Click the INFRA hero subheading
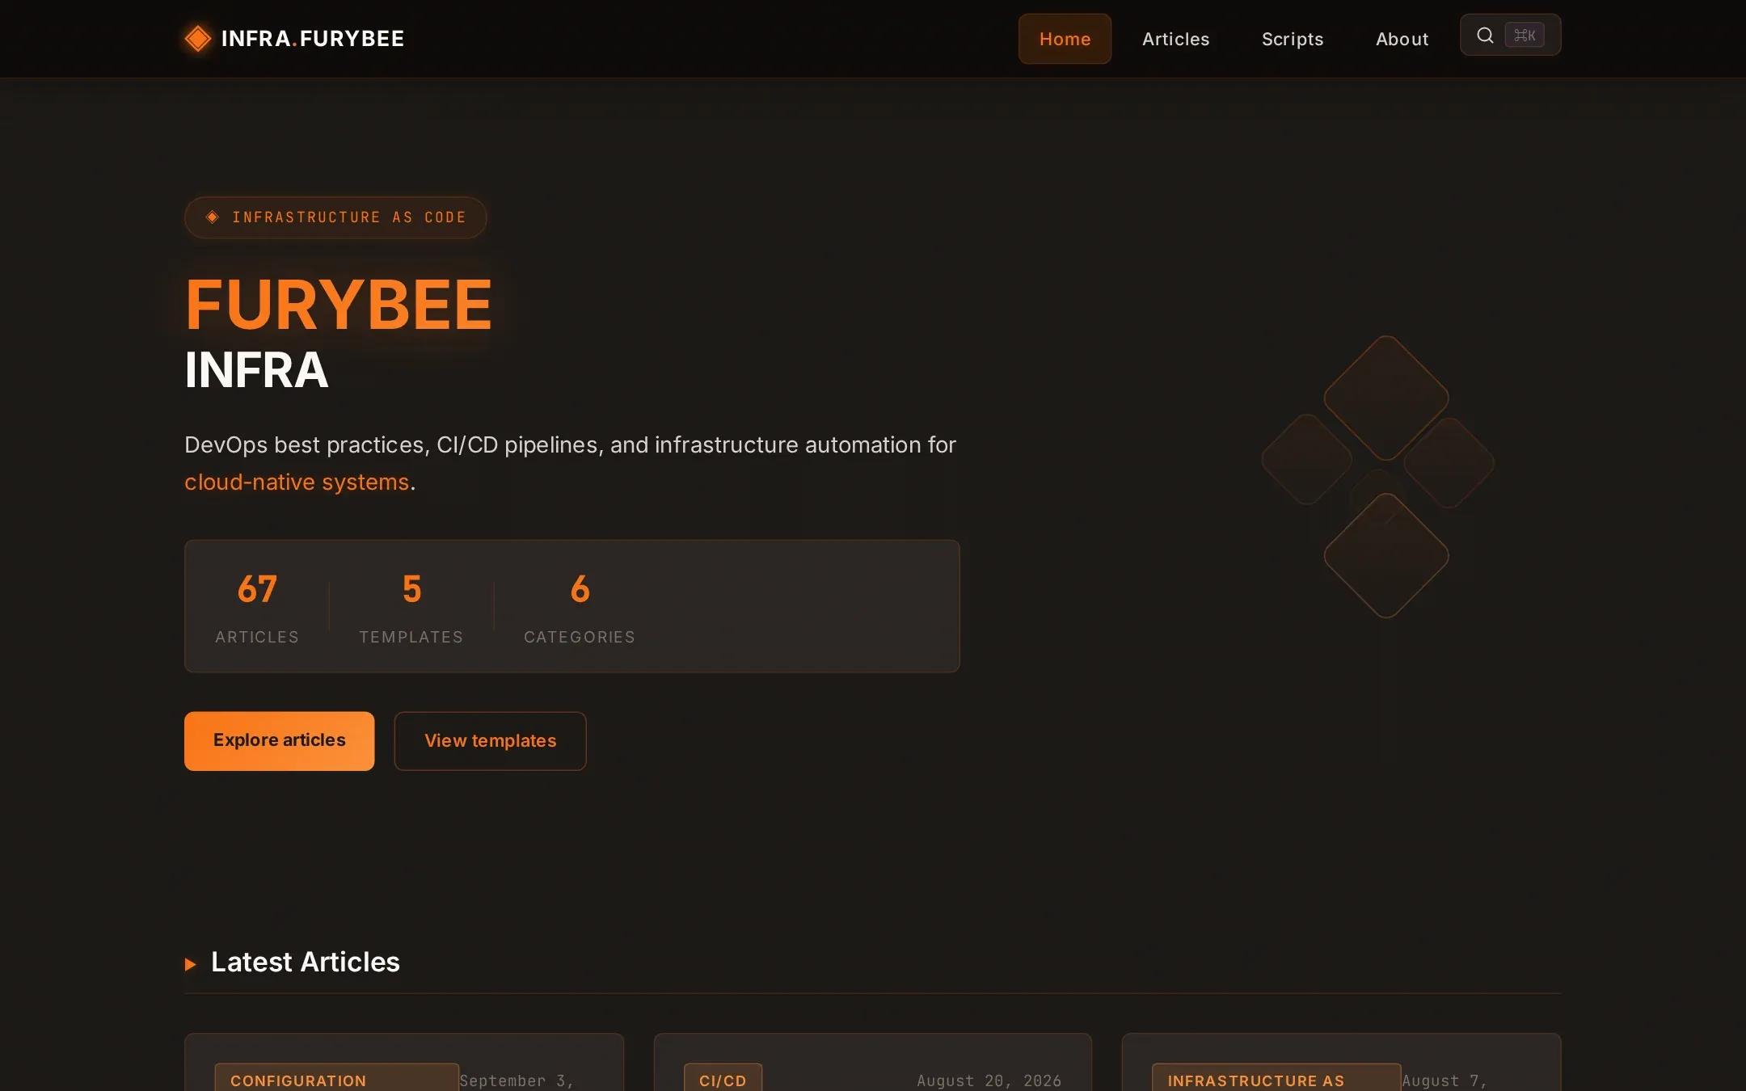Viewport: 1746px width, 1091px height. click(x=256, y=370)
